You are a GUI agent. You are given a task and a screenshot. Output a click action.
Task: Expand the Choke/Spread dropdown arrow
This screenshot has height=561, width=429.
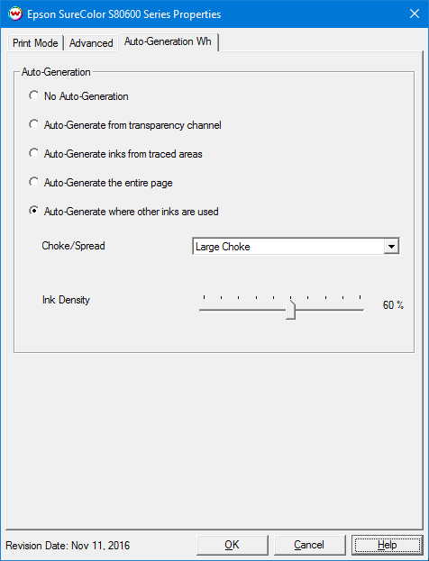point(391,247)
